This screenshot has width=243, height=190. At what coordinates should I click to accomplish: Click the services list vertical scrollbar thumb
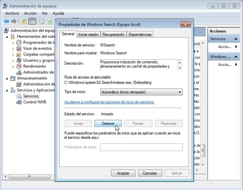[x=203, y=151]
